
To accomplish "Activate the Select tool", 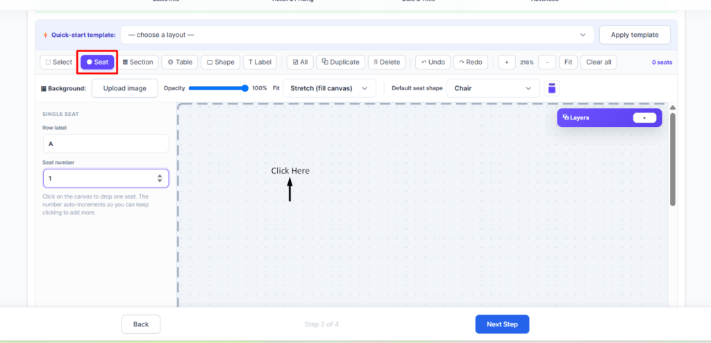I will click(x=59, y=62).
